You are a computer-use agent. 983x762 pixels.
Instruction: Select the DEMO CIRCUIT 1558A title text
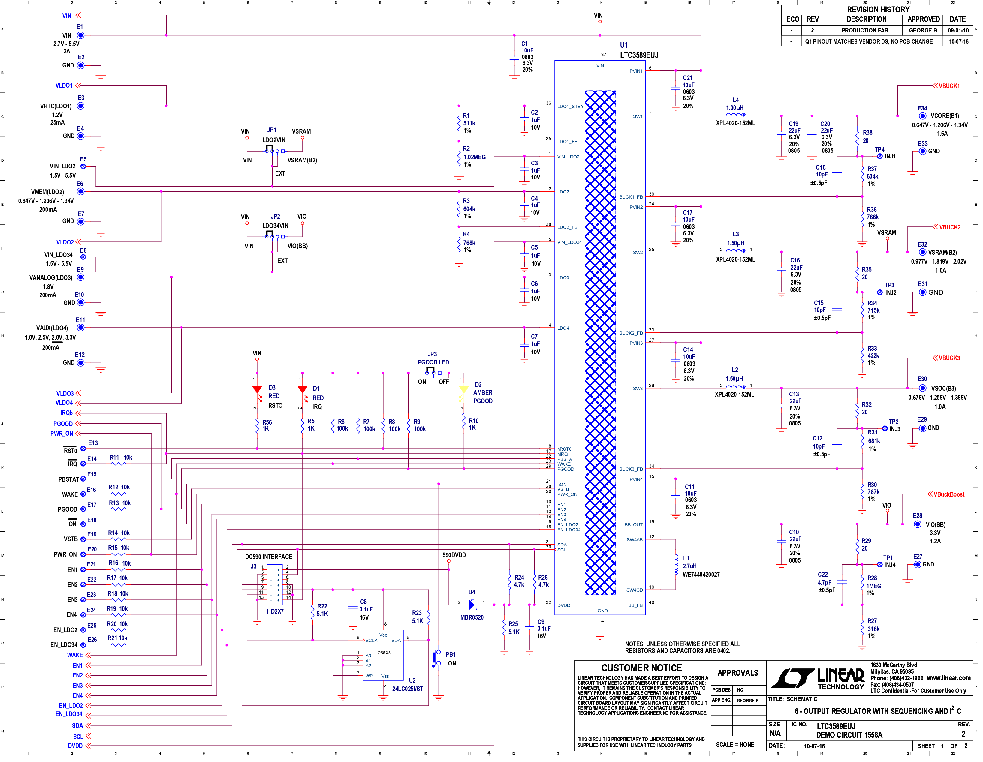click(x=849, y=735)
